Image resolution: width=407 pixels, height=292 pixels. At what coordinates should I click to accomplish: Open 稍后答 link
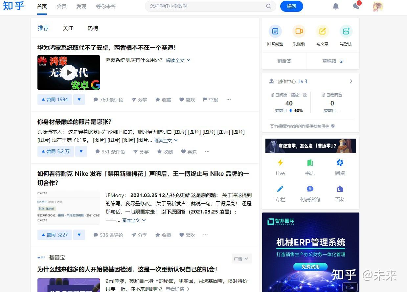(284, 61)
